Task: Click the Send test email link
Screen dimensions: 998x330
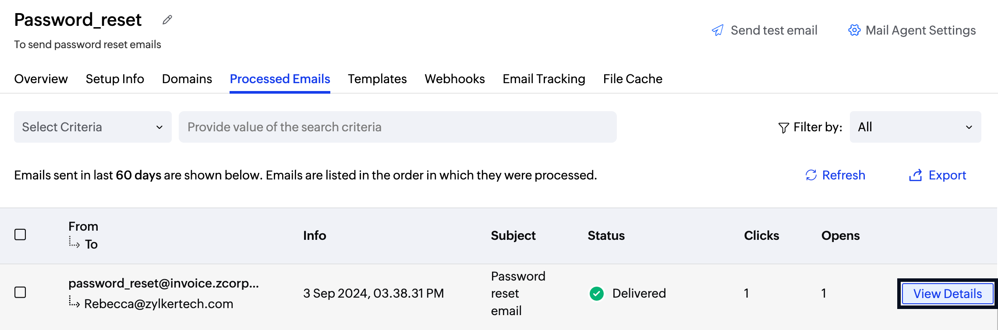Action: pos(774,30)
